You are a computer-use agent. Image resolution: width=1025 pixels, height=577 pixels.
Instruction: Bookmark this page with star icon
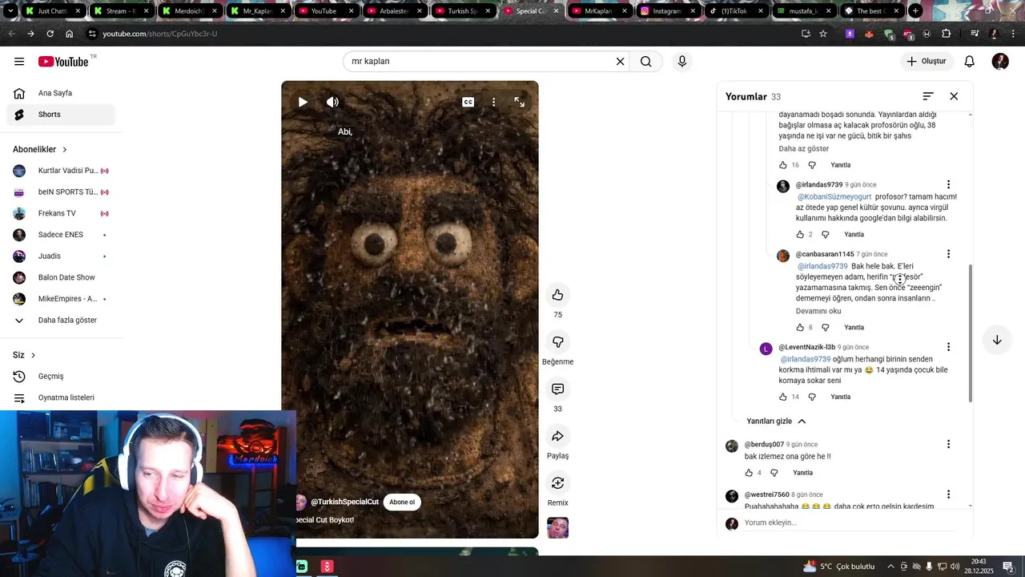[823, 34]
